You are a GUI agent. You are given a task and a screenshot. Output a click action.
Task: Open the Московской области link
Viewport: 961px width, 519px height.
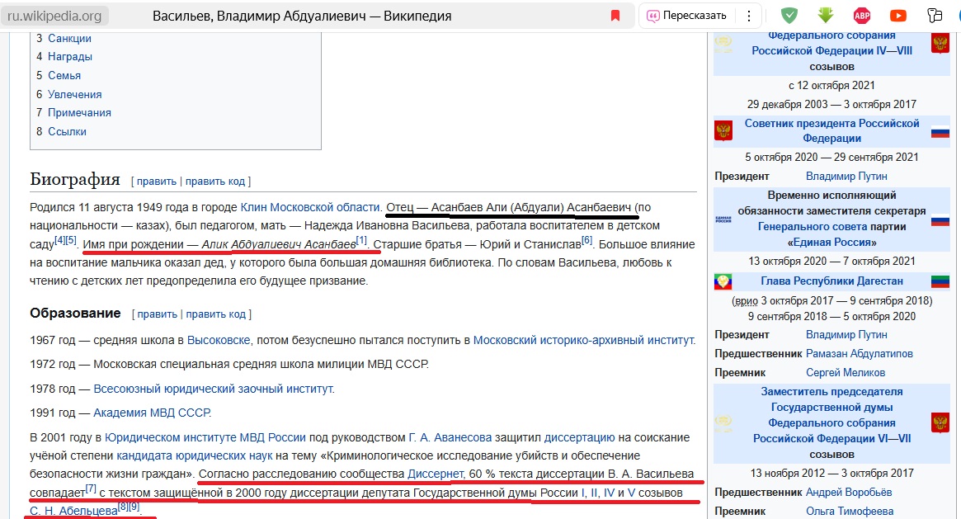pos(325,207)
